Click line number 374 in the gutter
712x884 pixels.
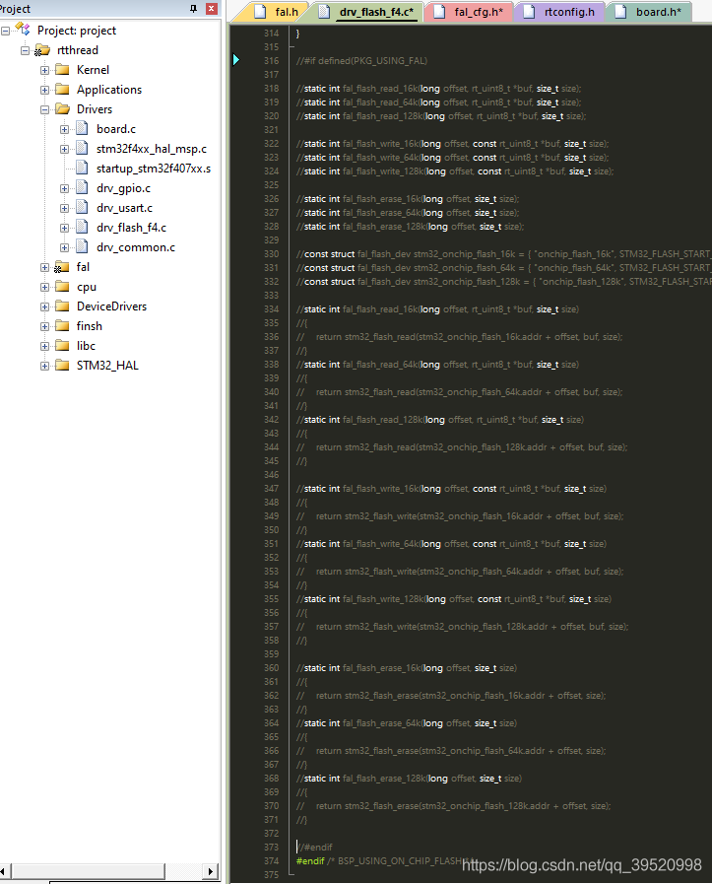[x=271, y=861]
